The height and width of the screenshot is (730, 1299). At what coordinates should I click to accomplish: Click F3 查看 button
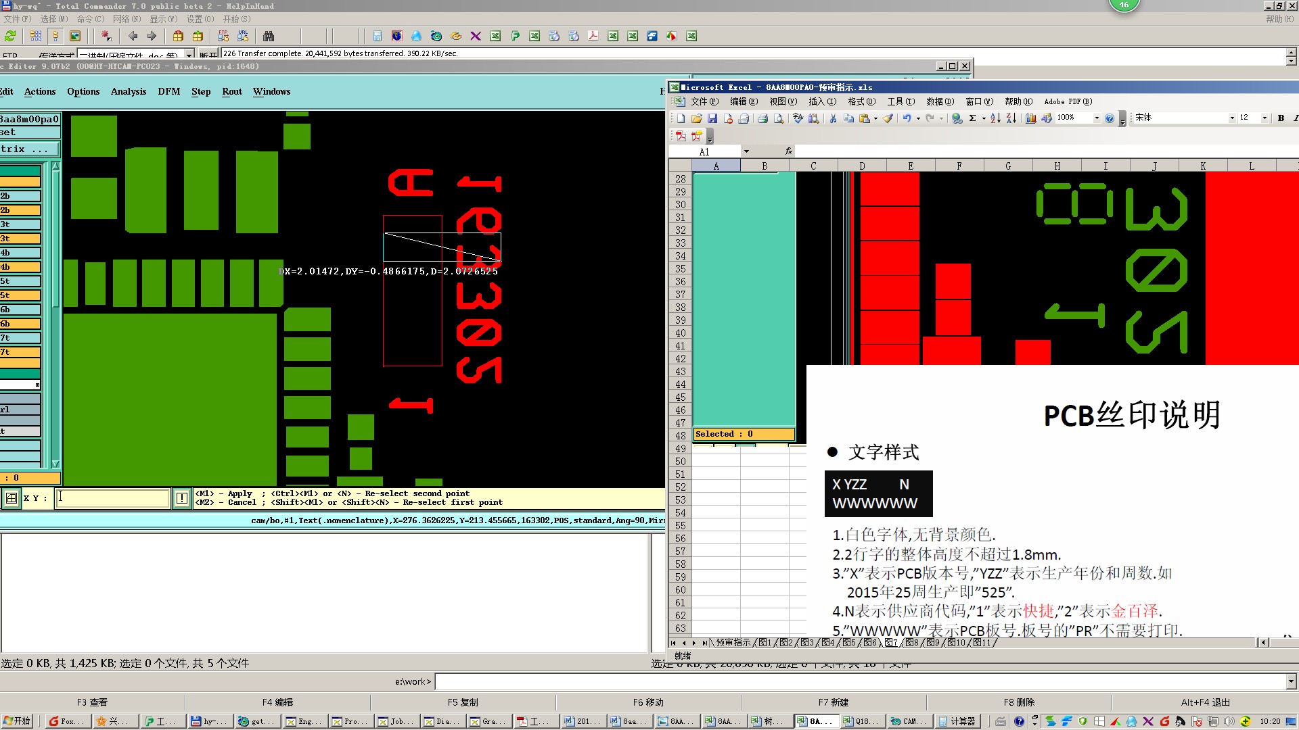point(92,702)
